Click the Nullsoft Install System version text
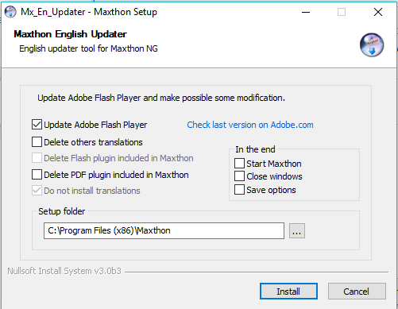This screenshot has height=309, width=398. (64, 271)
